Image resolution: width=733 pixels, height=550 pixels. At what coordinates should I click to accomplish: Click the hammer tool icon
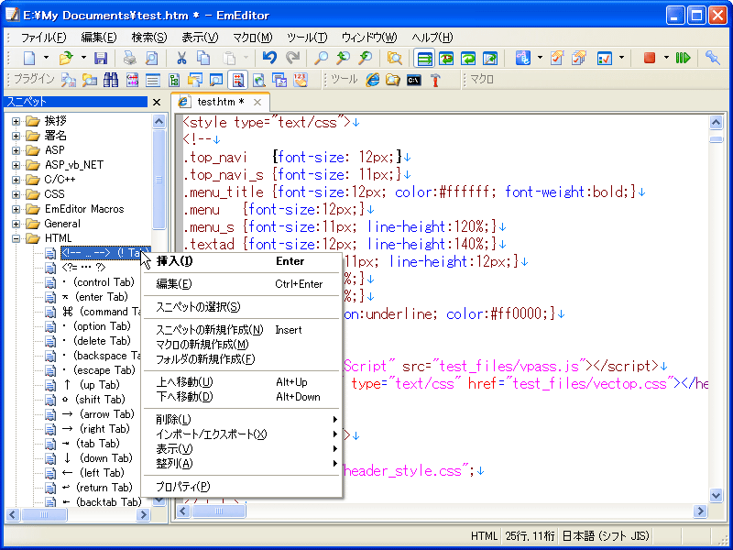436,81
